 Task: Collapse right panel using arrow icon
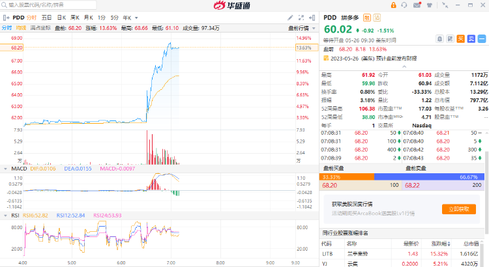pyautogui.click(x=312, y=18)
